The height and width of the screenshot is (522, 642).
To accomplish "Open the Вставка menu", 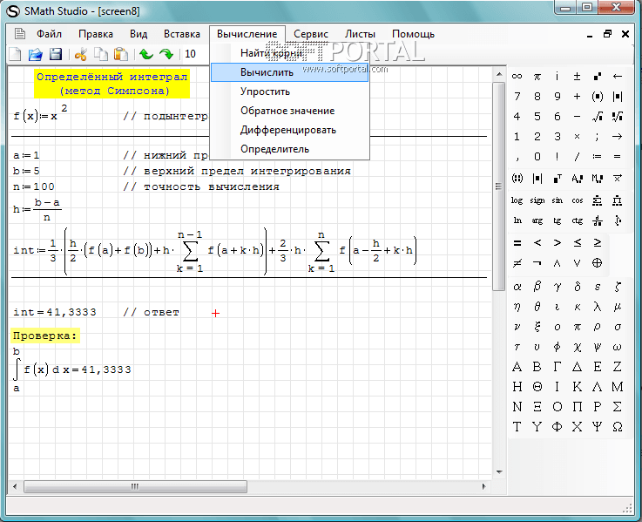I will (182, 34).
